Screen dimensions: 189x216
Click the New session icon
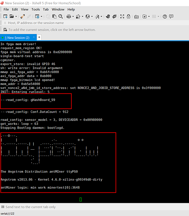point(5,16)
